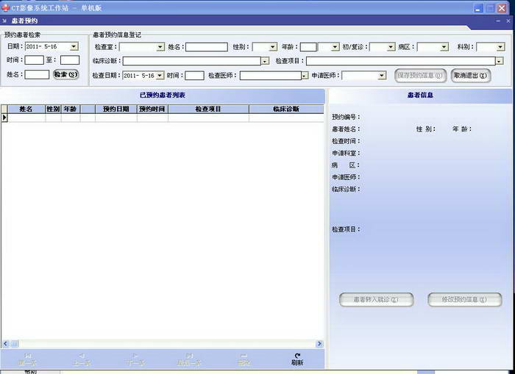Click the search 时间 start time field
515x374 pixels.
pyautogui.click(x=34, y=60)
